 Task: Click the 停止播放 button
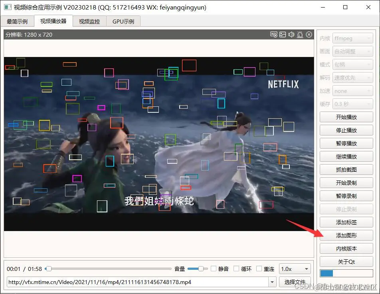(x=346, y=130)
